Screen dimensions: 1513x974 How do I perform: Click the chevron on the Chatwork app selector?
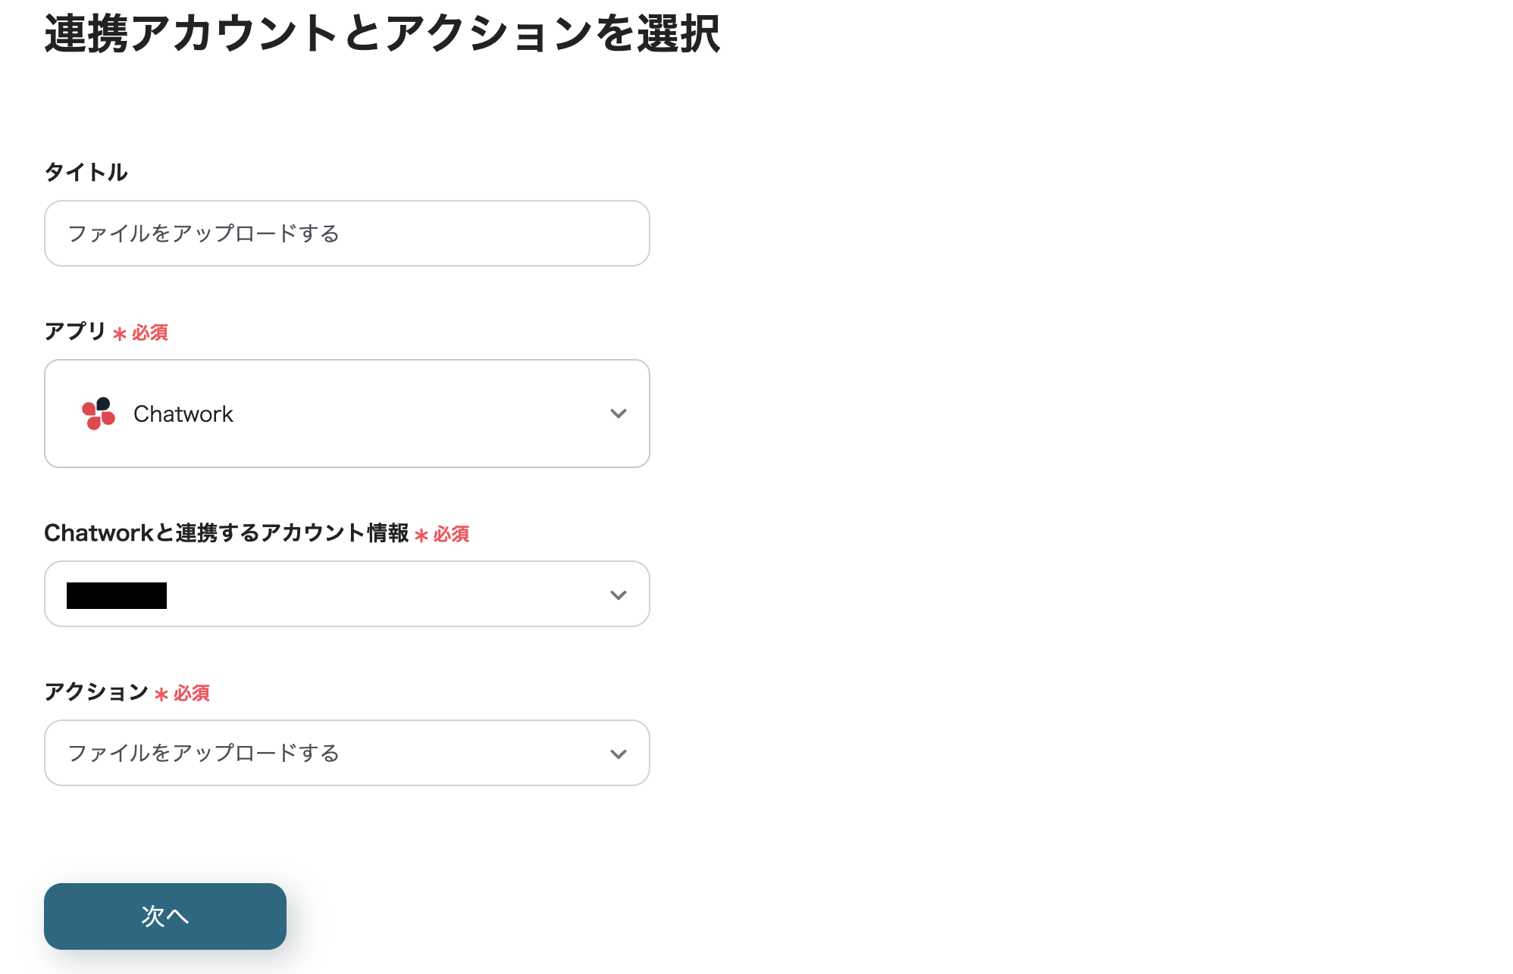[x=619, y=414]
